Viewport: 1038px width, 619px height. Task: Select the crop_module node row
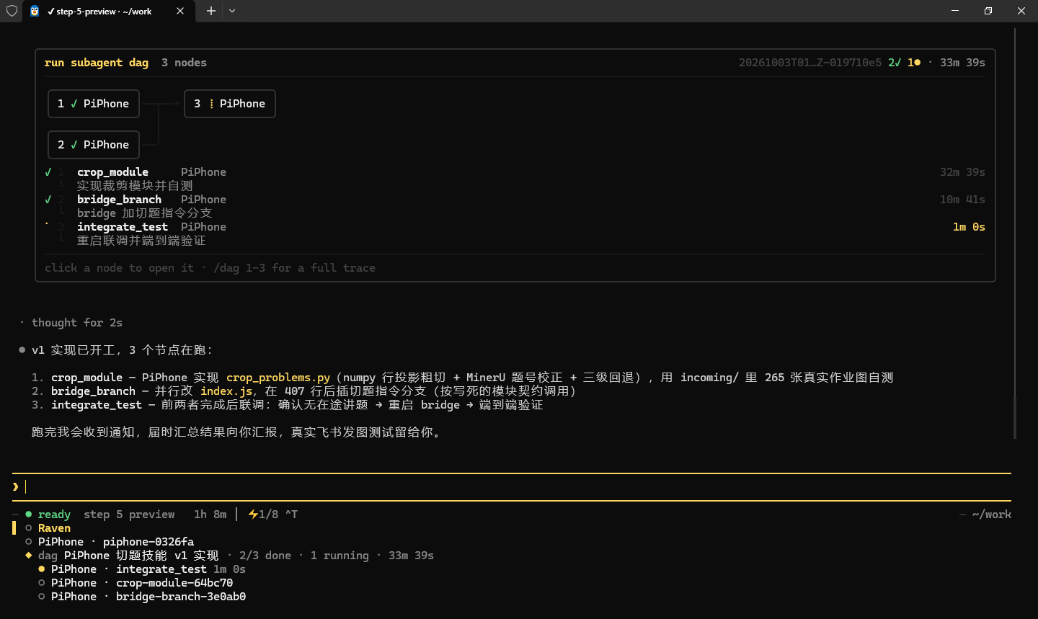click(x=515, y=179)
